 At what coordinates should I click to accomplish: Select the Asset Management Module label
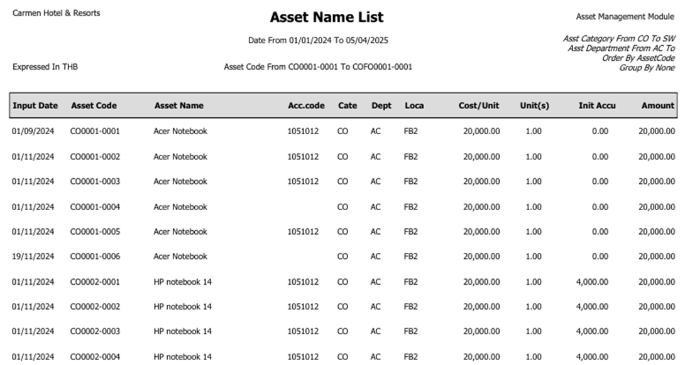coord(625,17)
